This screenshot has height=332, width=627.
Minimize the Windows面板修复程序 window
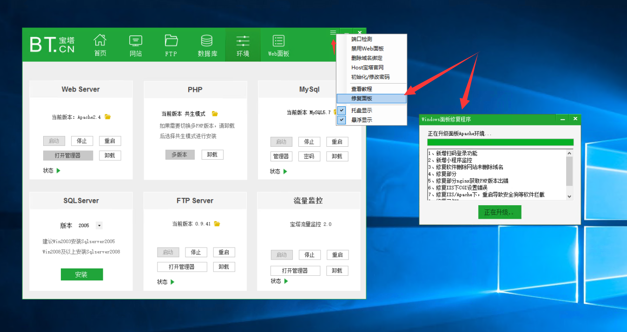tap(562, 119)
